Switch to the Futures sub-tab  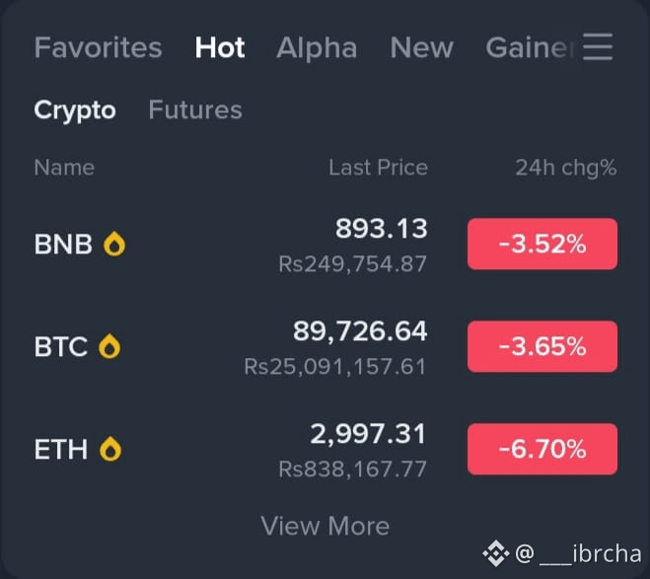[195, 109]
